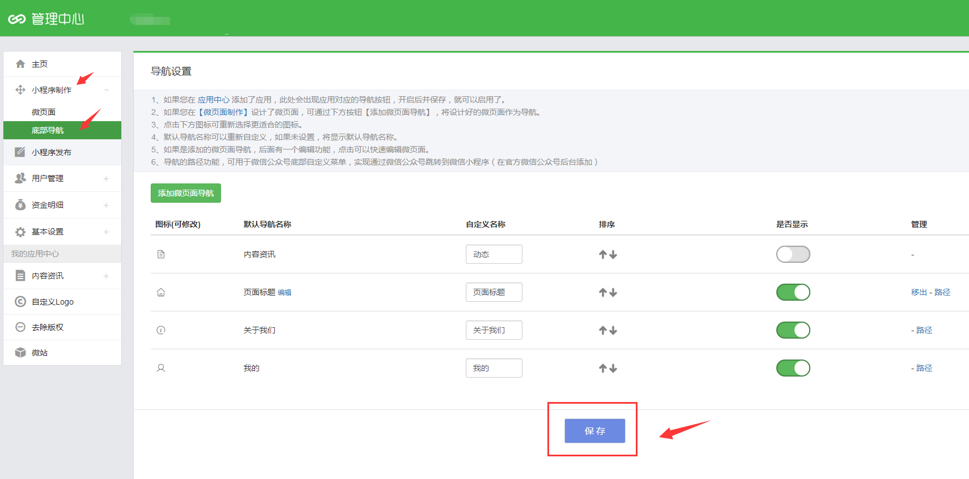Expand the 基本设置 sidebar section
Screen dimensions: 969x479
[x=106, y=232]
